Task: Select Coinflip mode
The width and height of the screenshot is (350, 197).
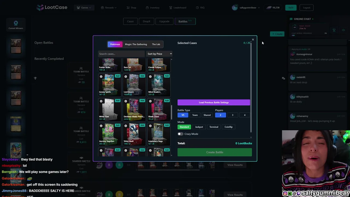Action: coord(229,127)
